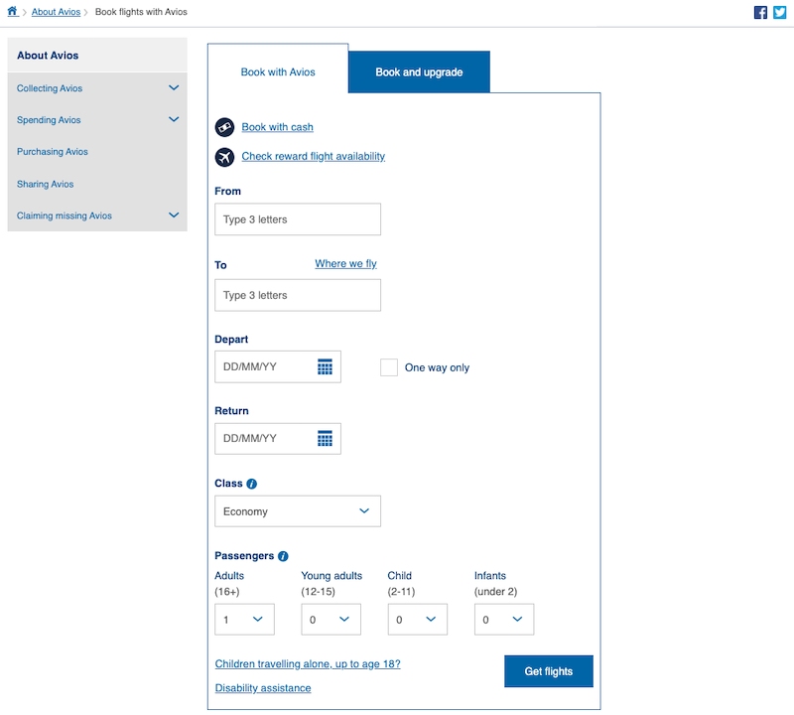Expand the Spending Avios chevron

(174, 119)
